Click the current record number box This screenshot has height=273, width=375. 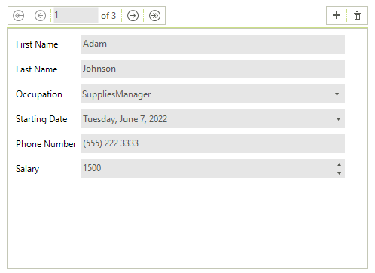click(x=76, y=15)
